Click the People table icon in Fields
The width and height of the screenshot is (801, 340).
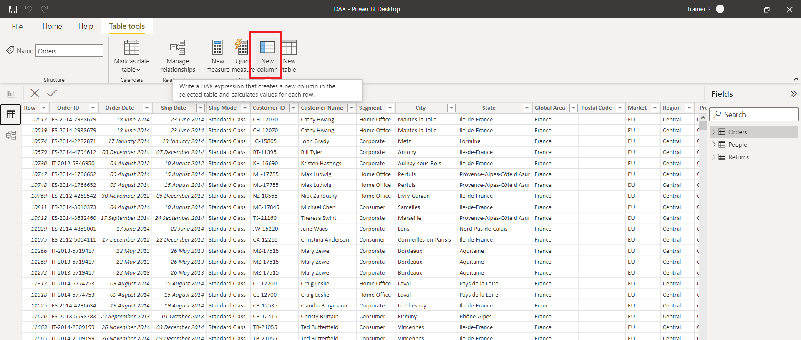click(722, 144)
